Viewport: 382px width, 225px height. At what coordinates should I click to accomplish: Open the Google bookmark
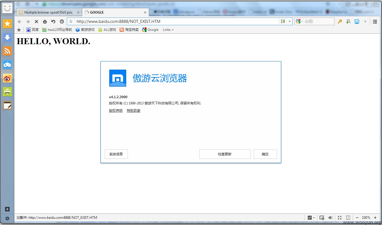[150, 30]
